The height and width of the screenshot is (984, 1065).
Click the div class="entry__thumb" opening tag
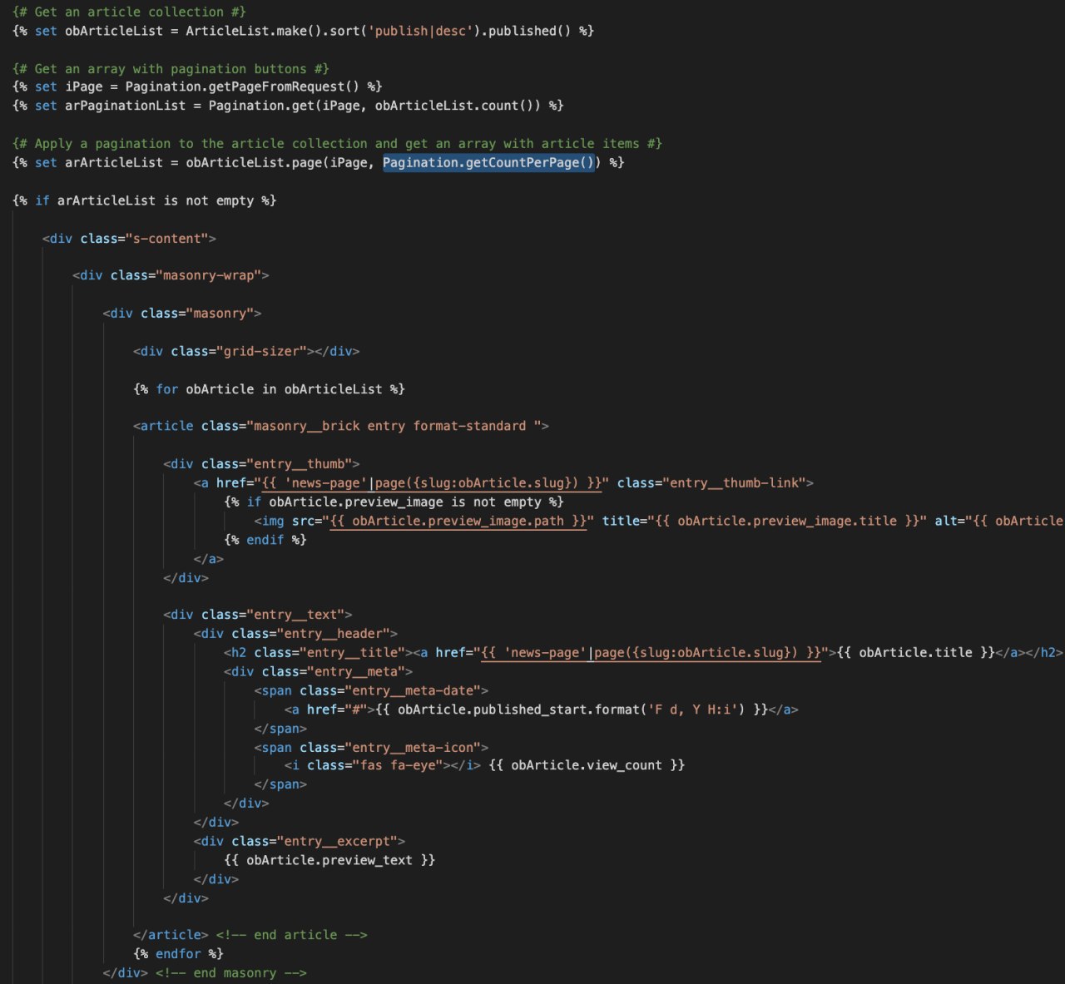(x=261, y=464)
